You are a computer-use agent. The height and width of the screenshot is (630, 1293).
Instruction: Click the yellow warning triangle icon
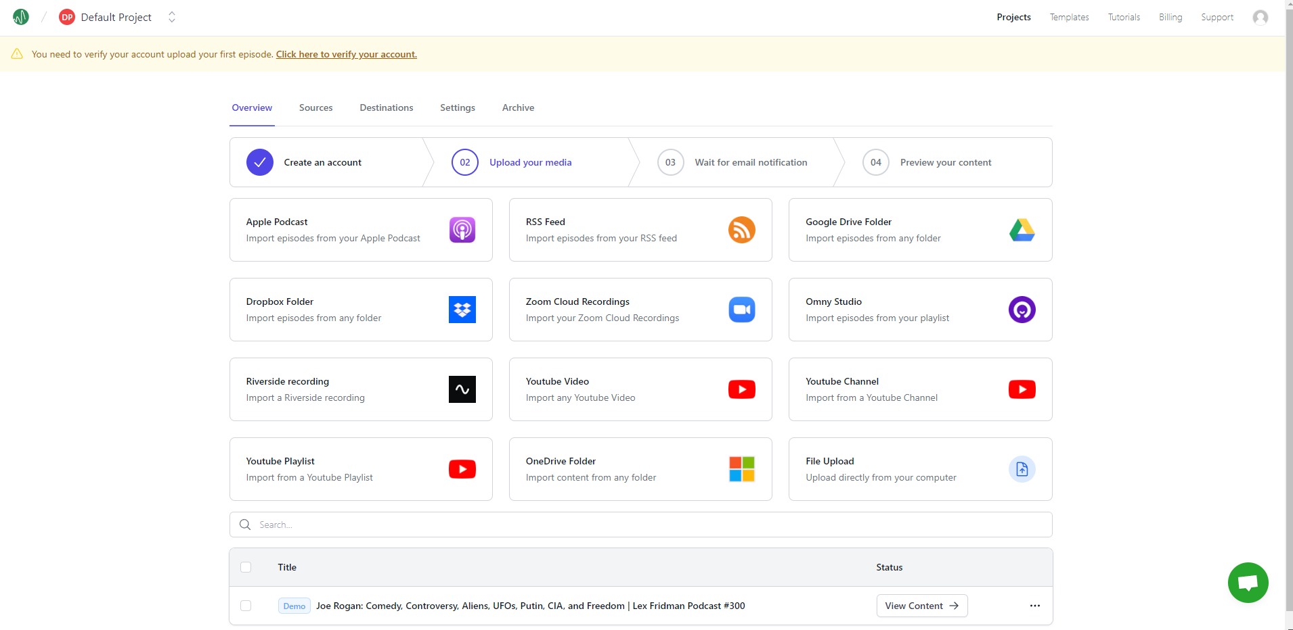coord(17,54)
